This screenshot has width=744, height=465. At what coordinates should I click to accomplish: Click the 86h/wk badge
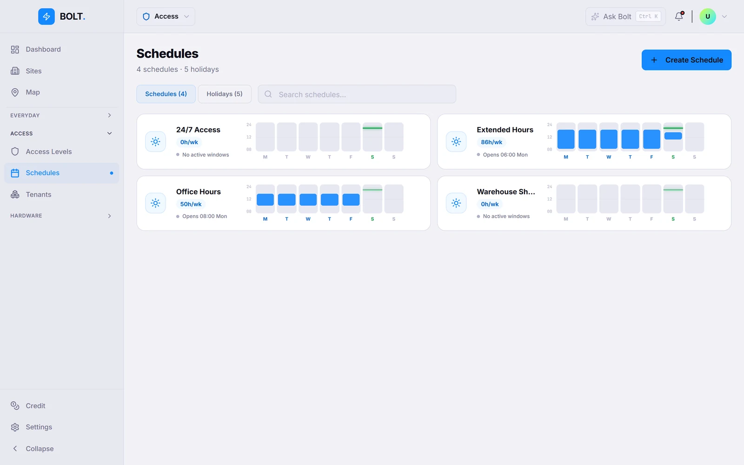[x=492, y=142]
